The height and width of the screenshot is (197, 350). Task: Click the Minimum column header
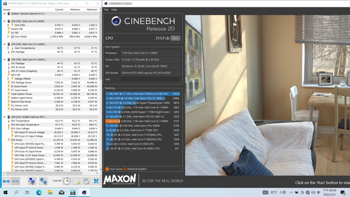(75, 10)
